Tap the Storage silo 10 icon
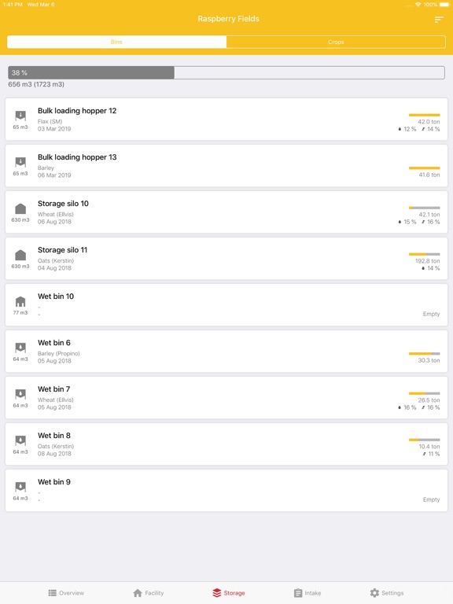Viewport: 453px width, 604px height. pyautogui.click(x=20, y=208)
